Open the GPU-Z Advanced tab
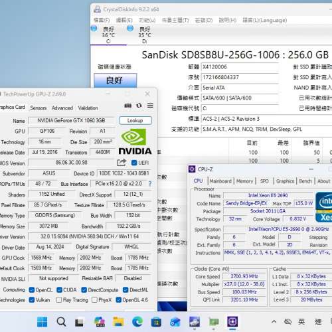This screenshot has height=332, width=332. 62,108
